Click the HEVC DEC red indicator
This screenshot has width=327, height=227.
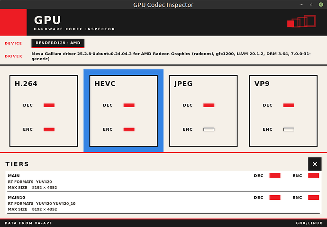(x=129, y=105)
